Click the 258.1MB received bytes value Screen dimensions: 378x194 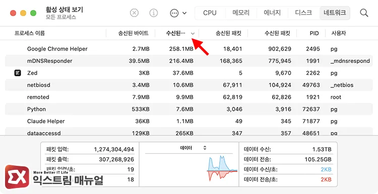[x=181, y=49]
